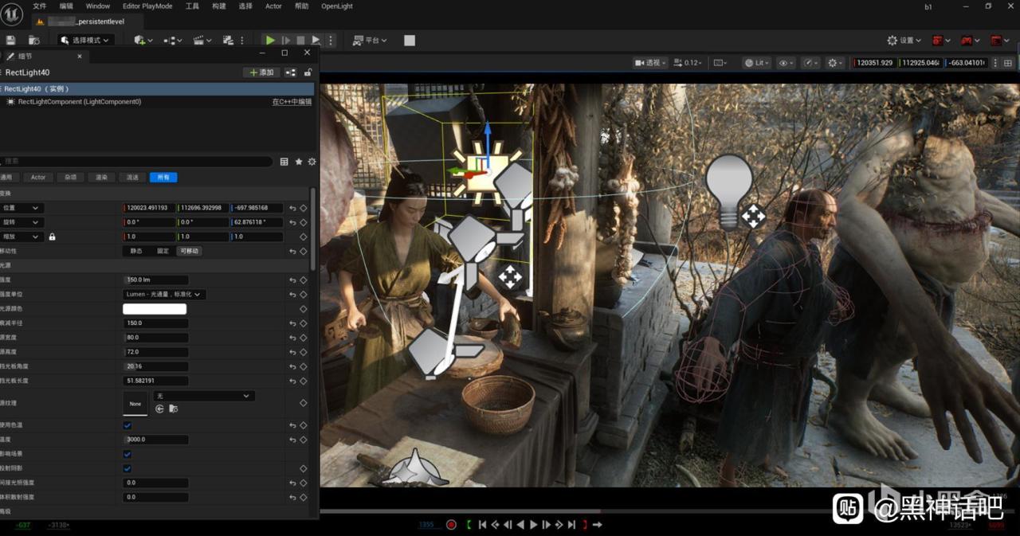Viewport: 1020px width, 536px height.
Task: Open the 旋转 rotation type dropdown
Action: (22, 222)
